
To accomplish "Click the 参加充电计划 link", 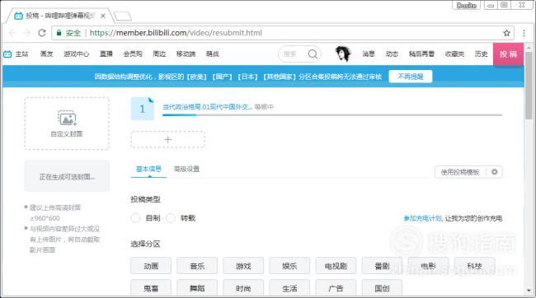I will tap(422, 218).
